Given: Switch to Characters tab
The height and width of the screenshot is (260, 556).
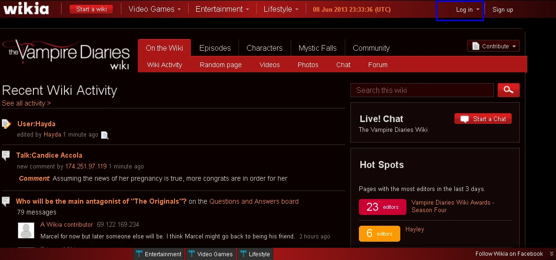Looking at the screenshot, I should point(264,48).
